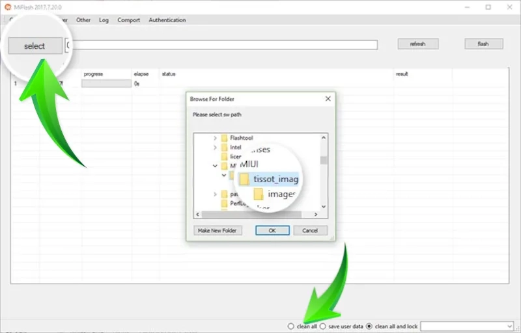Click the progress column header
This screenshot has width=521, height=333.
[93, 74]
